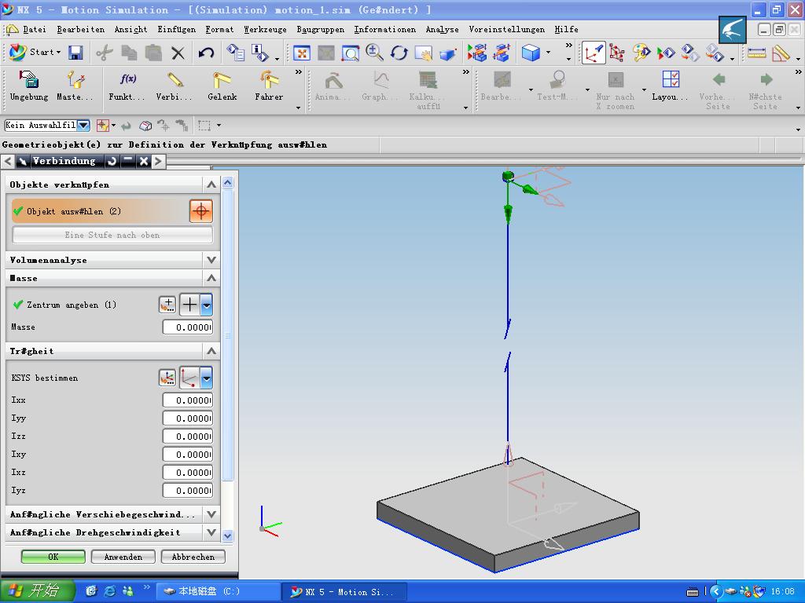The image size is (805, 603).
Task: Click the Windows Start button
Action: click(37, 591)
